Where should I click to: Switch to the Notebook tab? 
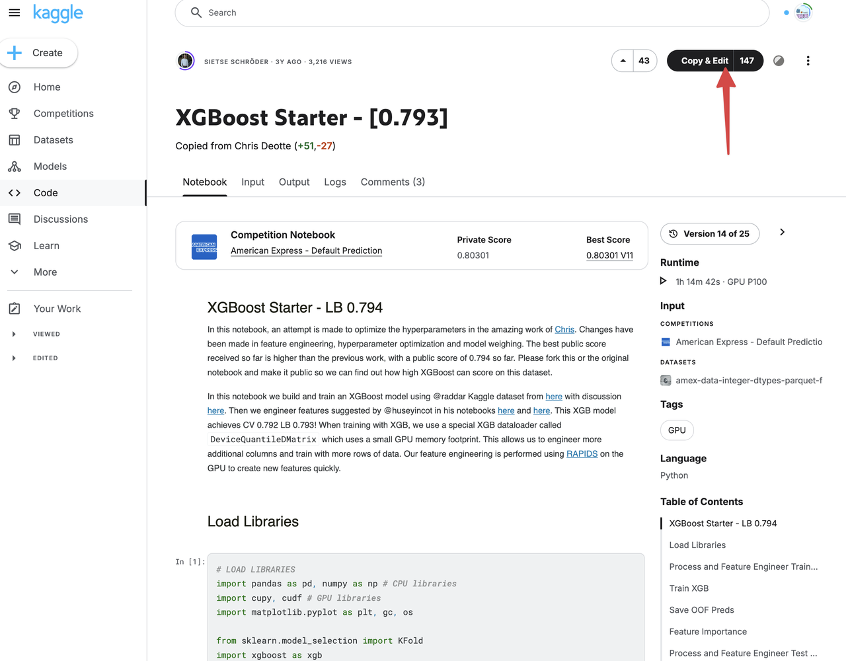(x=205, y=182)
